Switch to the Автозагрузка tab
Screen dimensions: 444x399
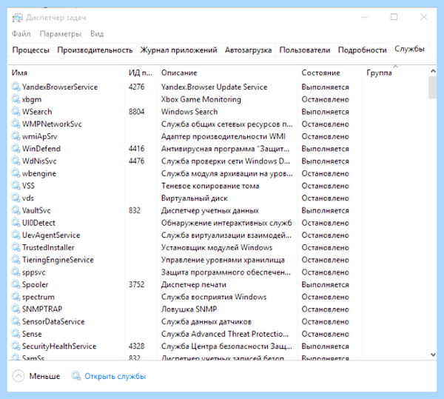pyautogui.click(x=248, y=50)
